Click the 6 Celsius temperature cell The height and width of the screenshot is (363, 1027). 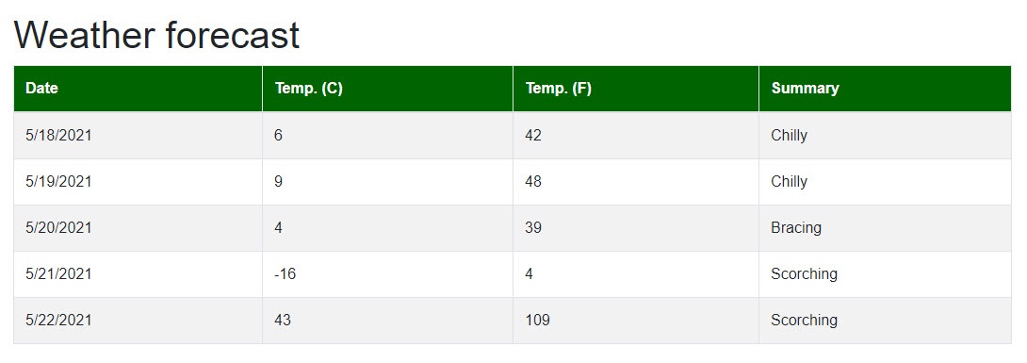(387, 136)
